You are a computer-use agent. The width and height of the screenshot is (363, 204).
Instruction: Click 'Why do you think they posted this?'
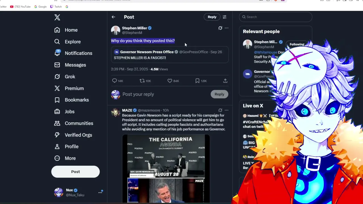(143, 41)
